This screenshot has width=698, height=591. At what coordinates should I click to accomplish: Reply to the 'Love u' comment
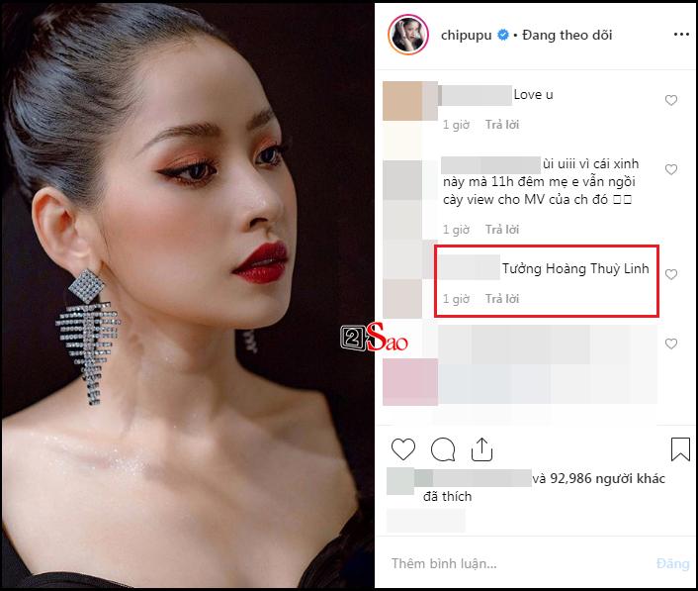(x=502, y=125)
